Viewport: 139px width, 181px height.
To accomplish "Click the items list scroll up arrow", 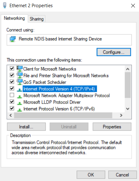I will coord(128,69).
